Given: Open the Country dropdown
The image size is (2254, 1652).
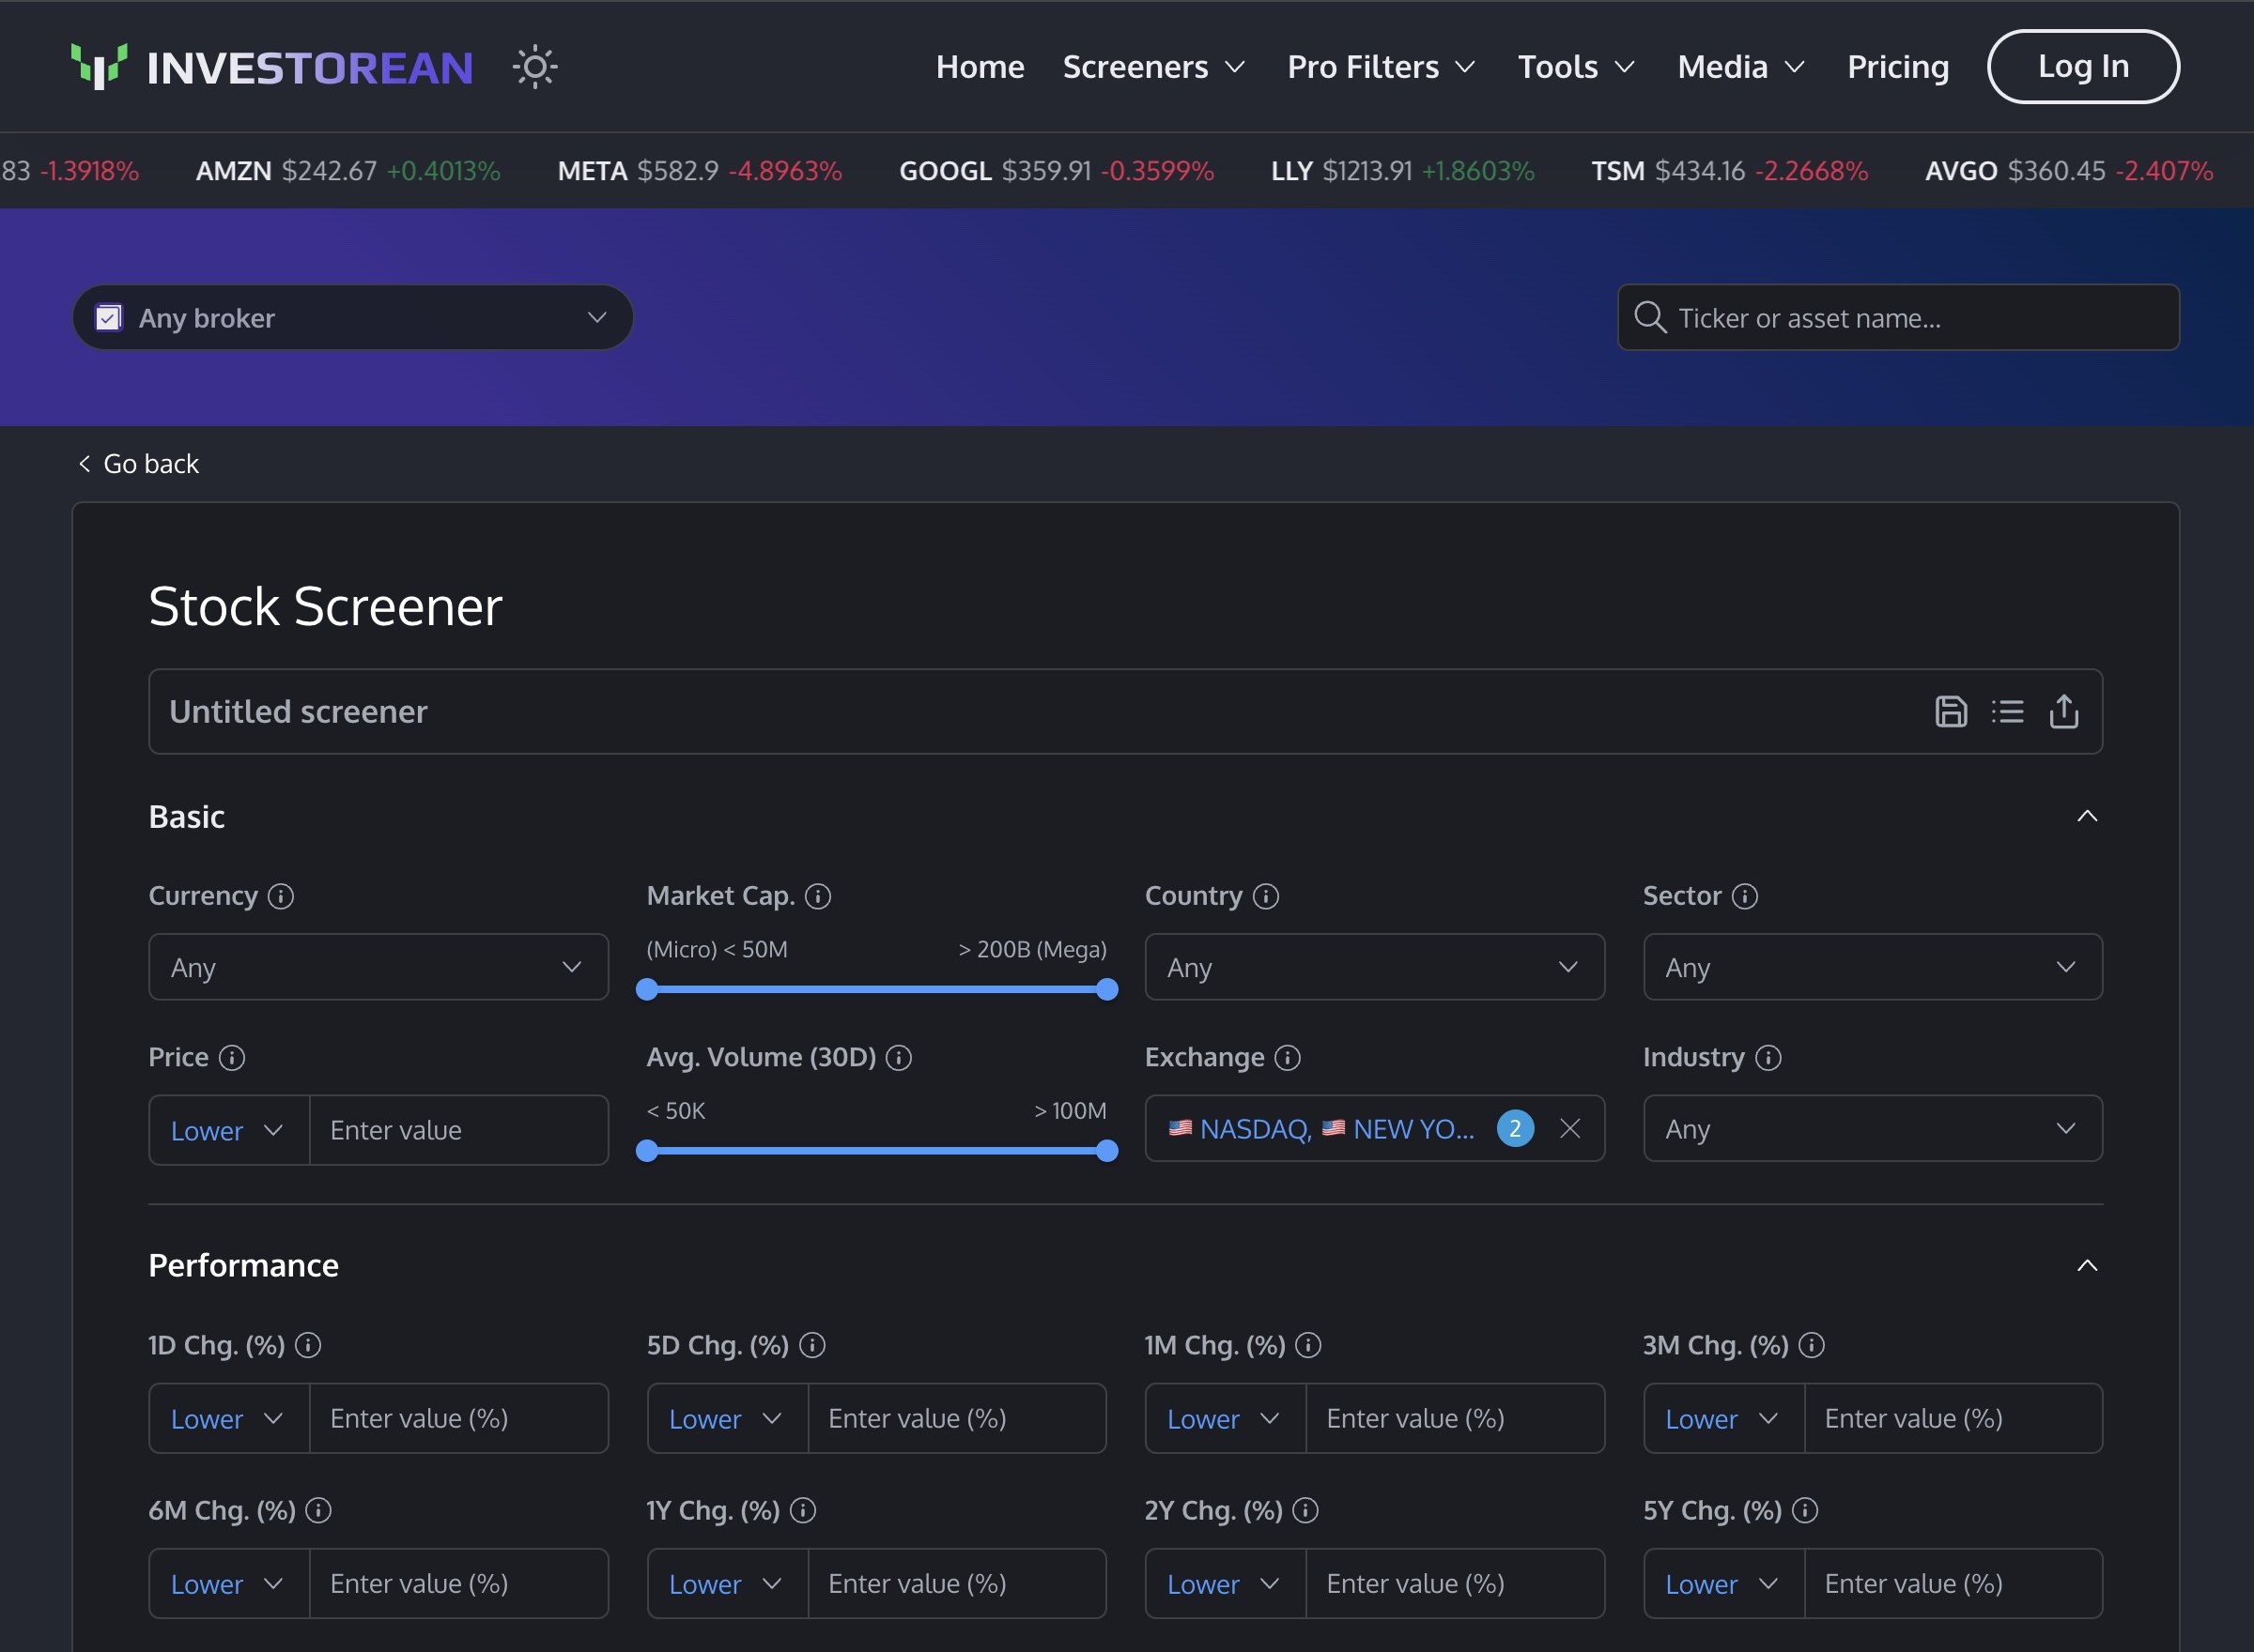Looking at the screenshot, I should 1375,967.
